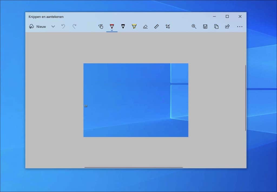277x192 pixels.
Task: Select the red ballpoint pen
Action: point(112,26)
